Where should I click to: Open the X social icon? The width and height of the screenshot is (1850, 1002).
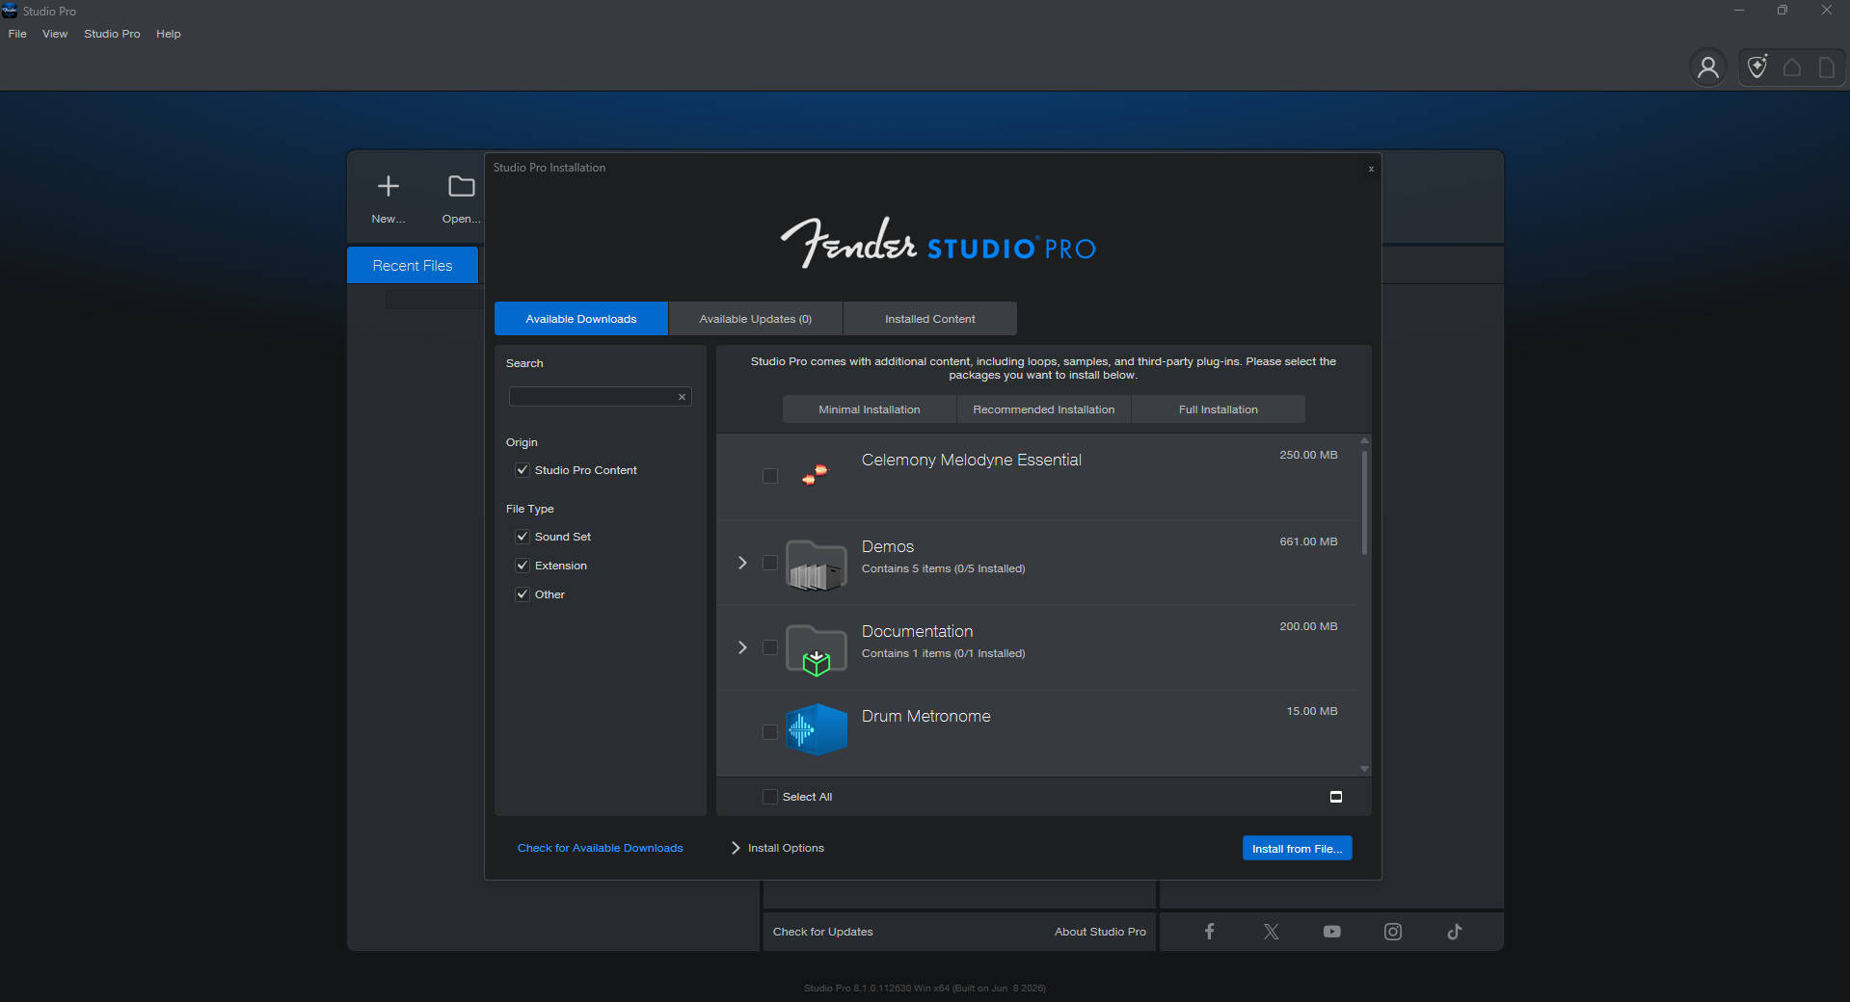click(x=1271, y=932)
